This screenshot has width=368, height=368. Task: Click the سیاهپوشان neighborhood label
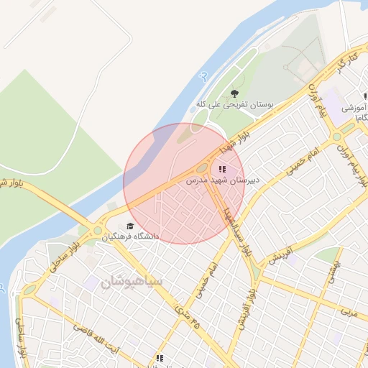(132, 282)
